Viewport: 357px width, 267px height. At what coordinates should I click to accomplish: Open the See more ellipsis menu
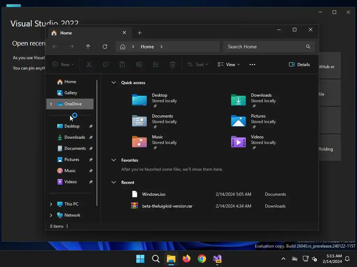tap(252, 64)
